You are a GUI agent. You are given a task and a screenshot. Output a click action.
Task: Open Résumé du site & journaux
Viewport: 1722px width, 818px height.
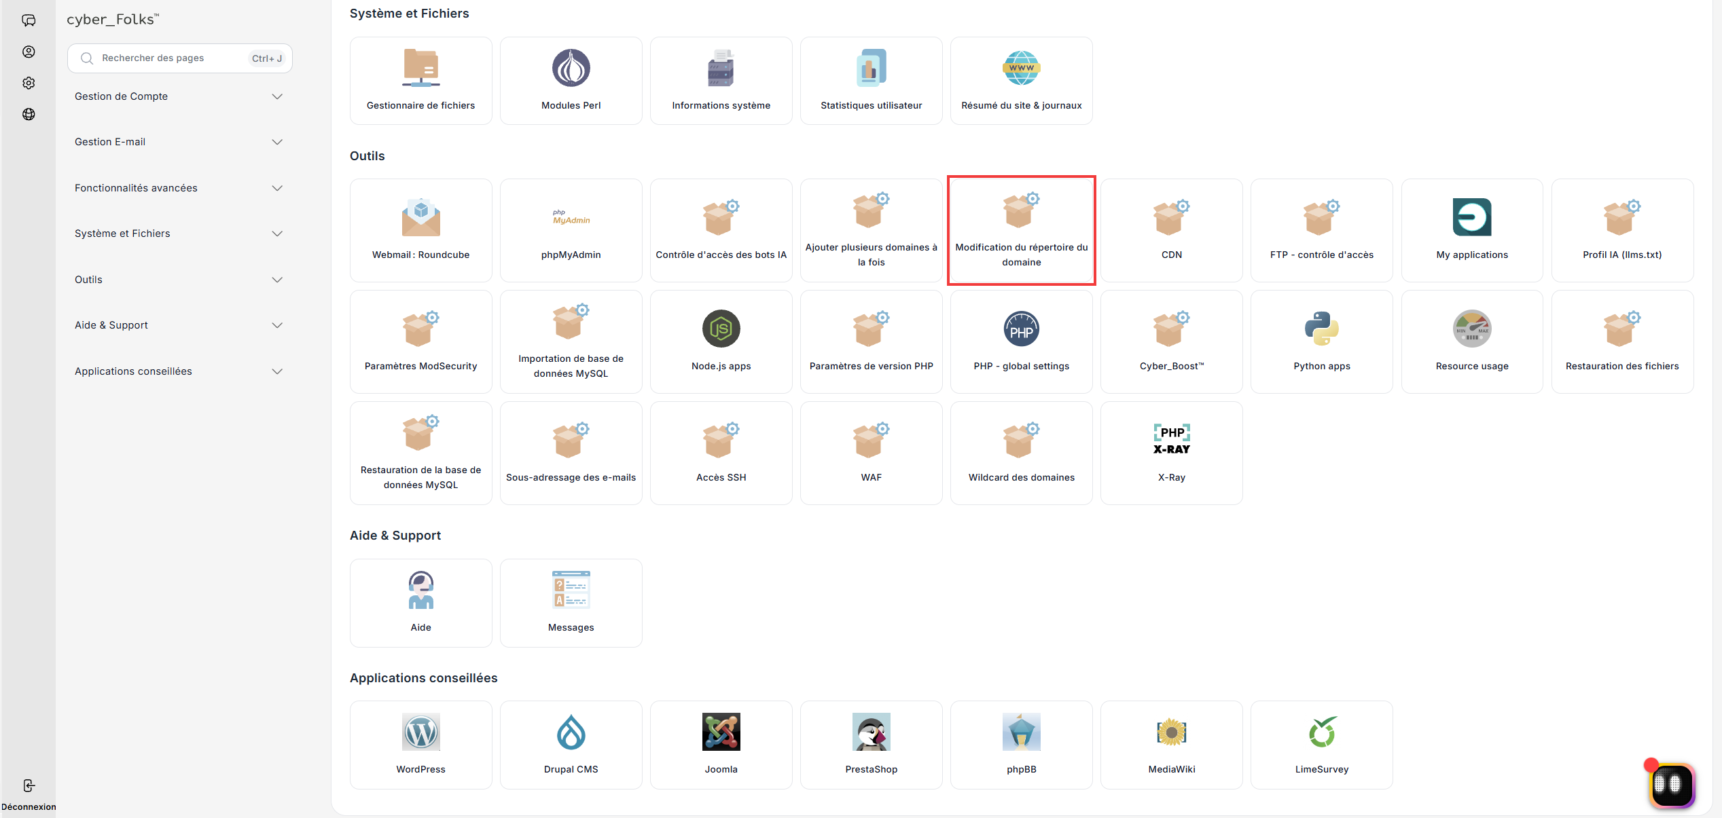1021,81
